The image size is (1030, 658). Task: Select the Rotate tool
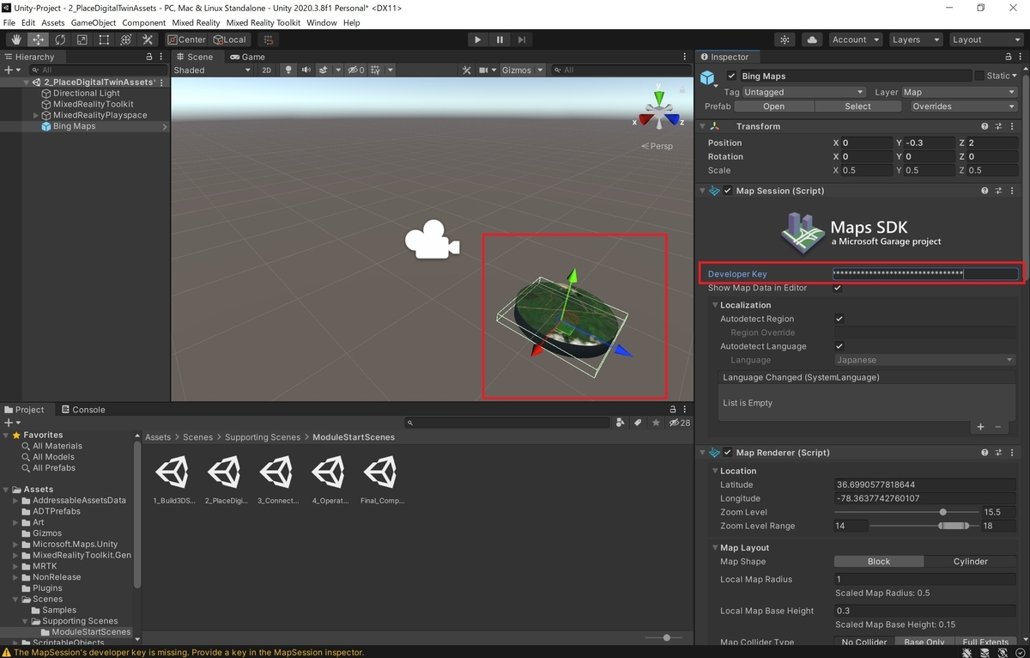pyautogui.click(x=60, y=40)
